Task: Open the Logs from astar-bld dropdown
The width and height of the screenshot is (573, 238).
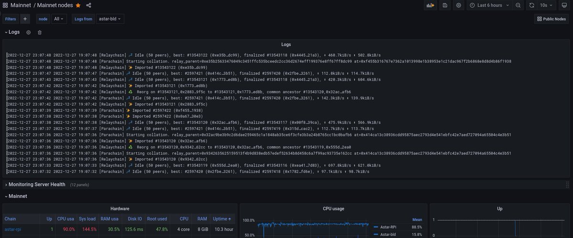Action: pyautogui.click(x=110, y=19)
